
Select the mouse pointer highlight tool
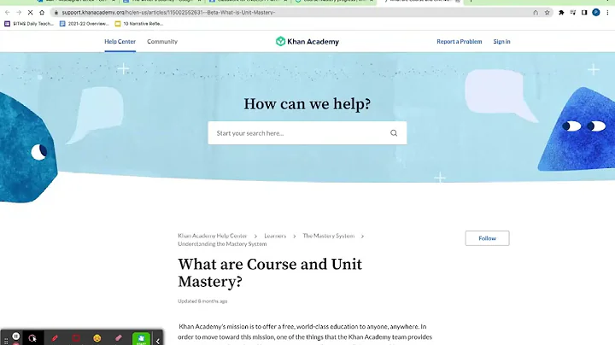[x=32, y=338]
